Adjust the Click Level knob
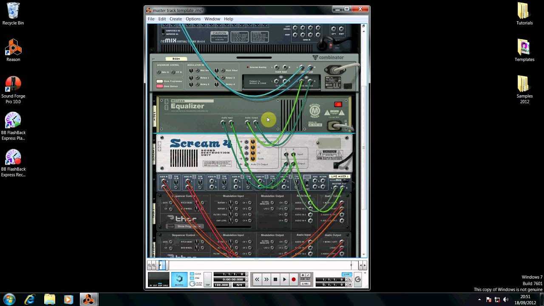The height and width of the screenshot is (306, 544). 192,284
